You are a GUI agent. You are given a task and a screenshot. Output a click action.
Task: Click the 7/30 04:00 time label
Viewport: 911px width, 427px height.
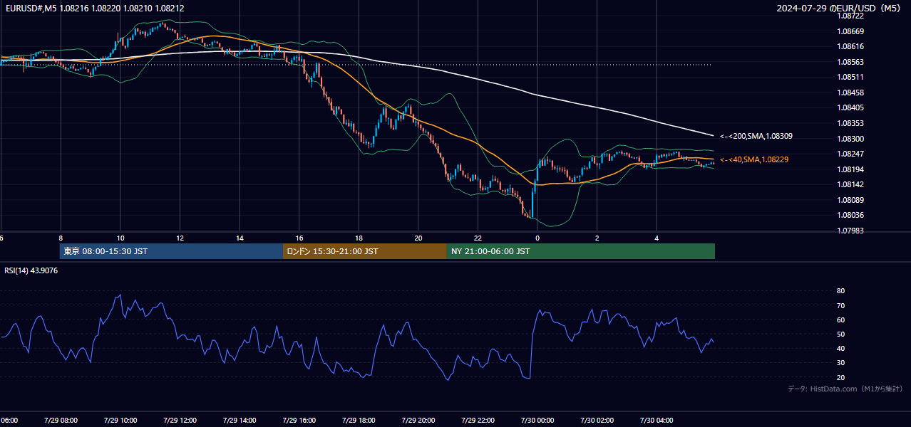pyautogui.click(x=656, y=421)
